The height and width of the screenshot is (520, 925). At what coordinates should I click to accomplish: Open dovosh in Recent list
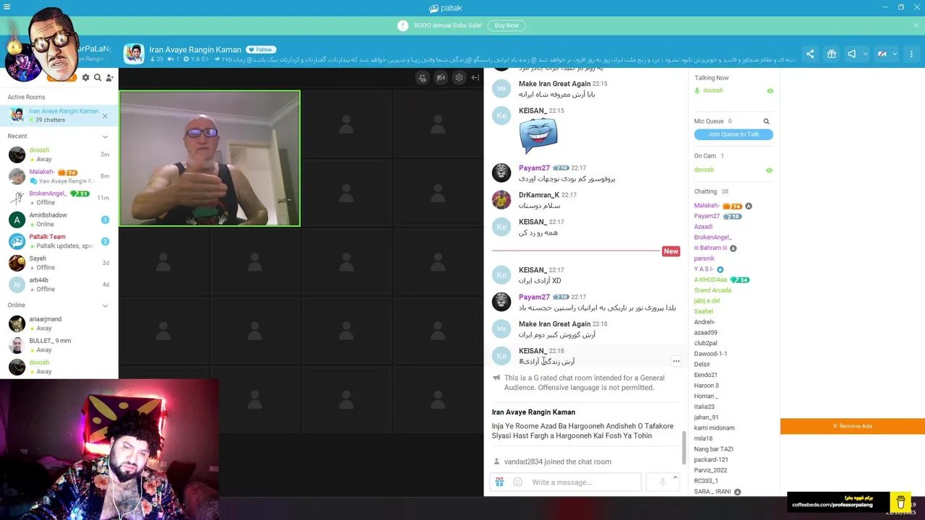click(x=59, y=155)
